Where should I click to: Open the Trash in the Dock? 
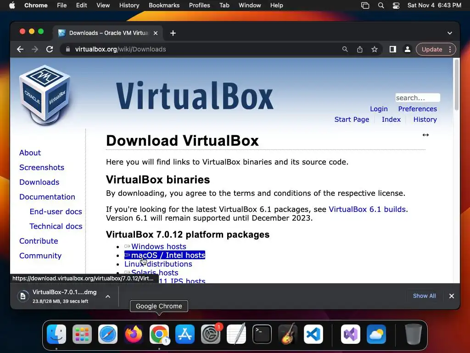tap(414, 334)
